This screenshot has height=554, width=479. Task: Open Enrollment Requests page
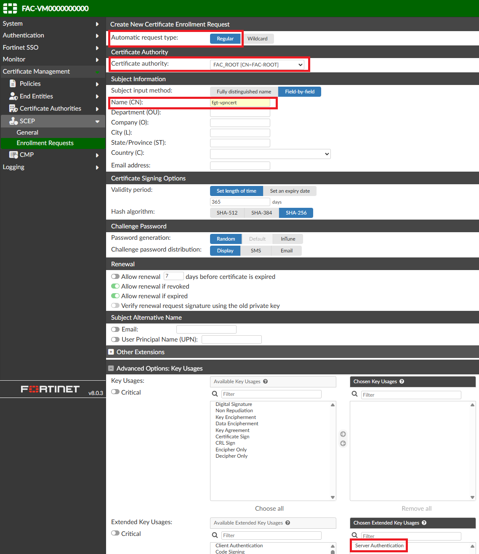click(45, 143)
